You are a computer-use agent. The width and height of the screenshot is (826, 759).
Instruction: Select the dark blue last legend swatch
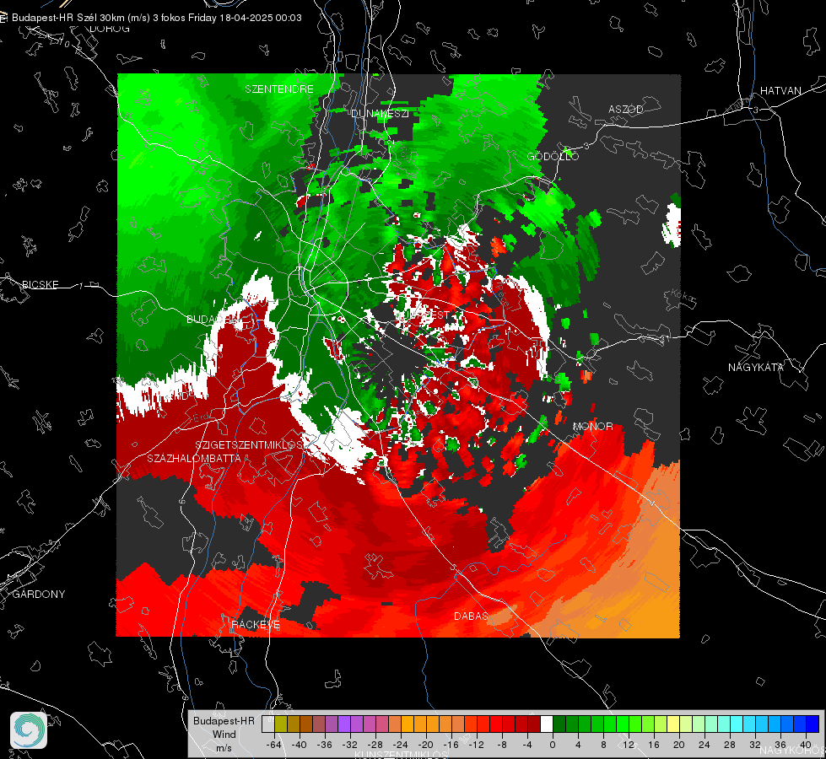[x=813, y=724]
